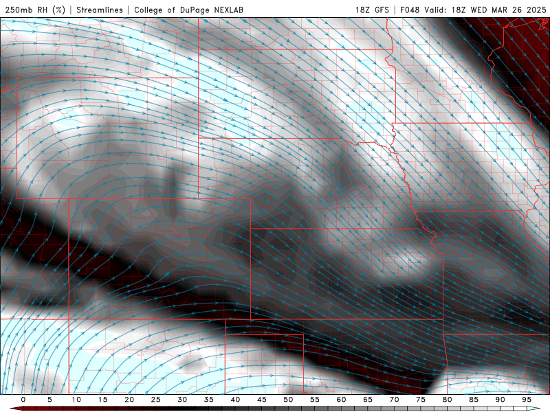Select the "F048" forecast hour text

click(x=410, y=10)
